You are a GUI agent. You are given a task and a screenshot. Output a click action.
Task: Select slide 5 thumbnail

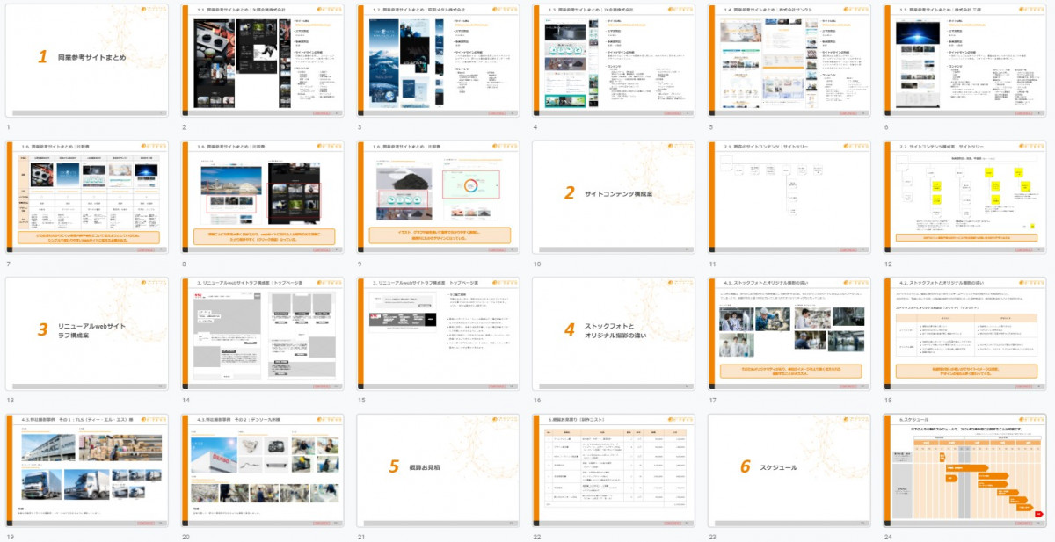click(789, 60)
